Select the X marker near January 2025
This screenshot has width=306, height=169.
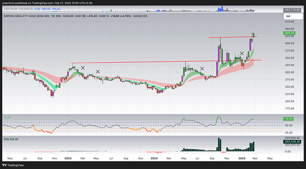click(242, 53)
